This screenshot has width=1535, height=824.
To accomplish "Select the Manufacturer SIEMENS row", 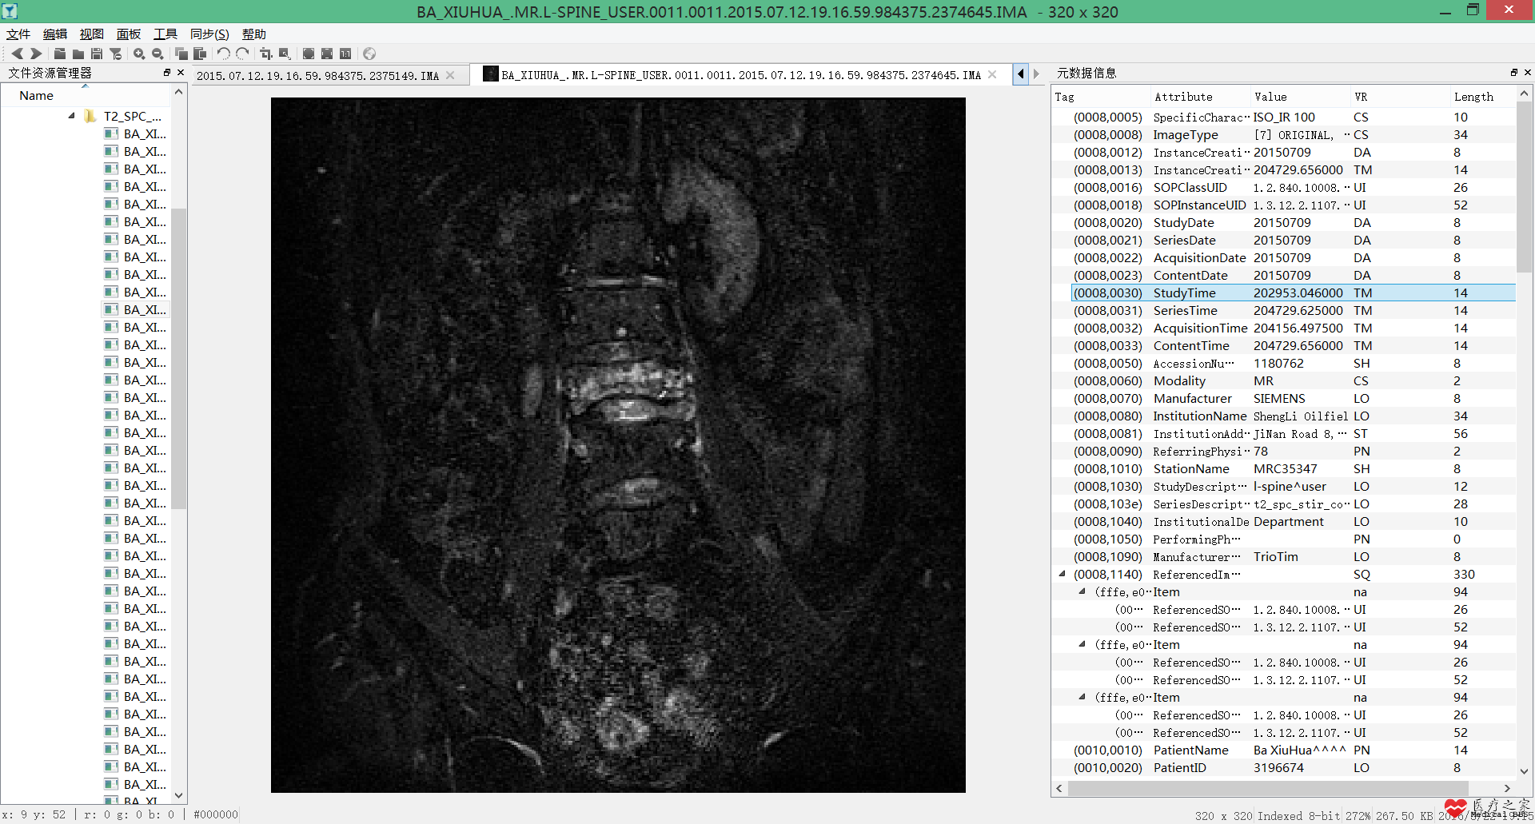I will coord(1283,399).
